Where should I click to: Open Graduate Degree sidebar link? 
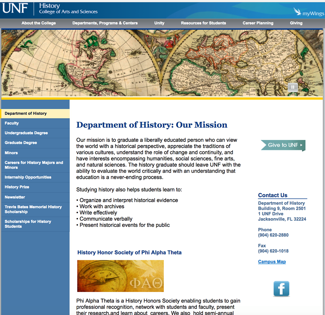(x=21, y=143)
